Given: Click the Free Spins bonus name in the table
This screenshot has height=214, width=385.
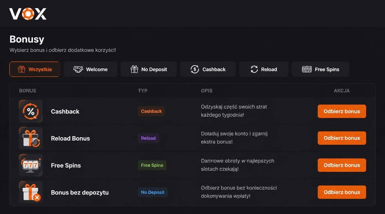Looking at the screenshot, I should coord(66,166).
